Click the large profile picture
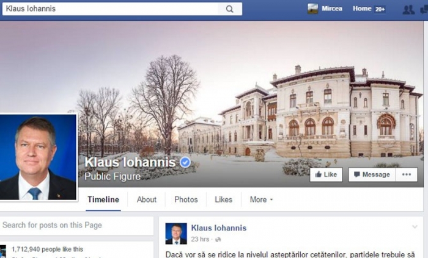Image resolution: width=428 pixels, height=258 pixels. (x=38, y=157)
